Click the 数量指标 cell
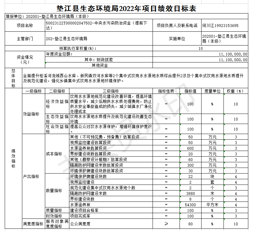This screenshot has height=231, width=253. coord(57,190)
